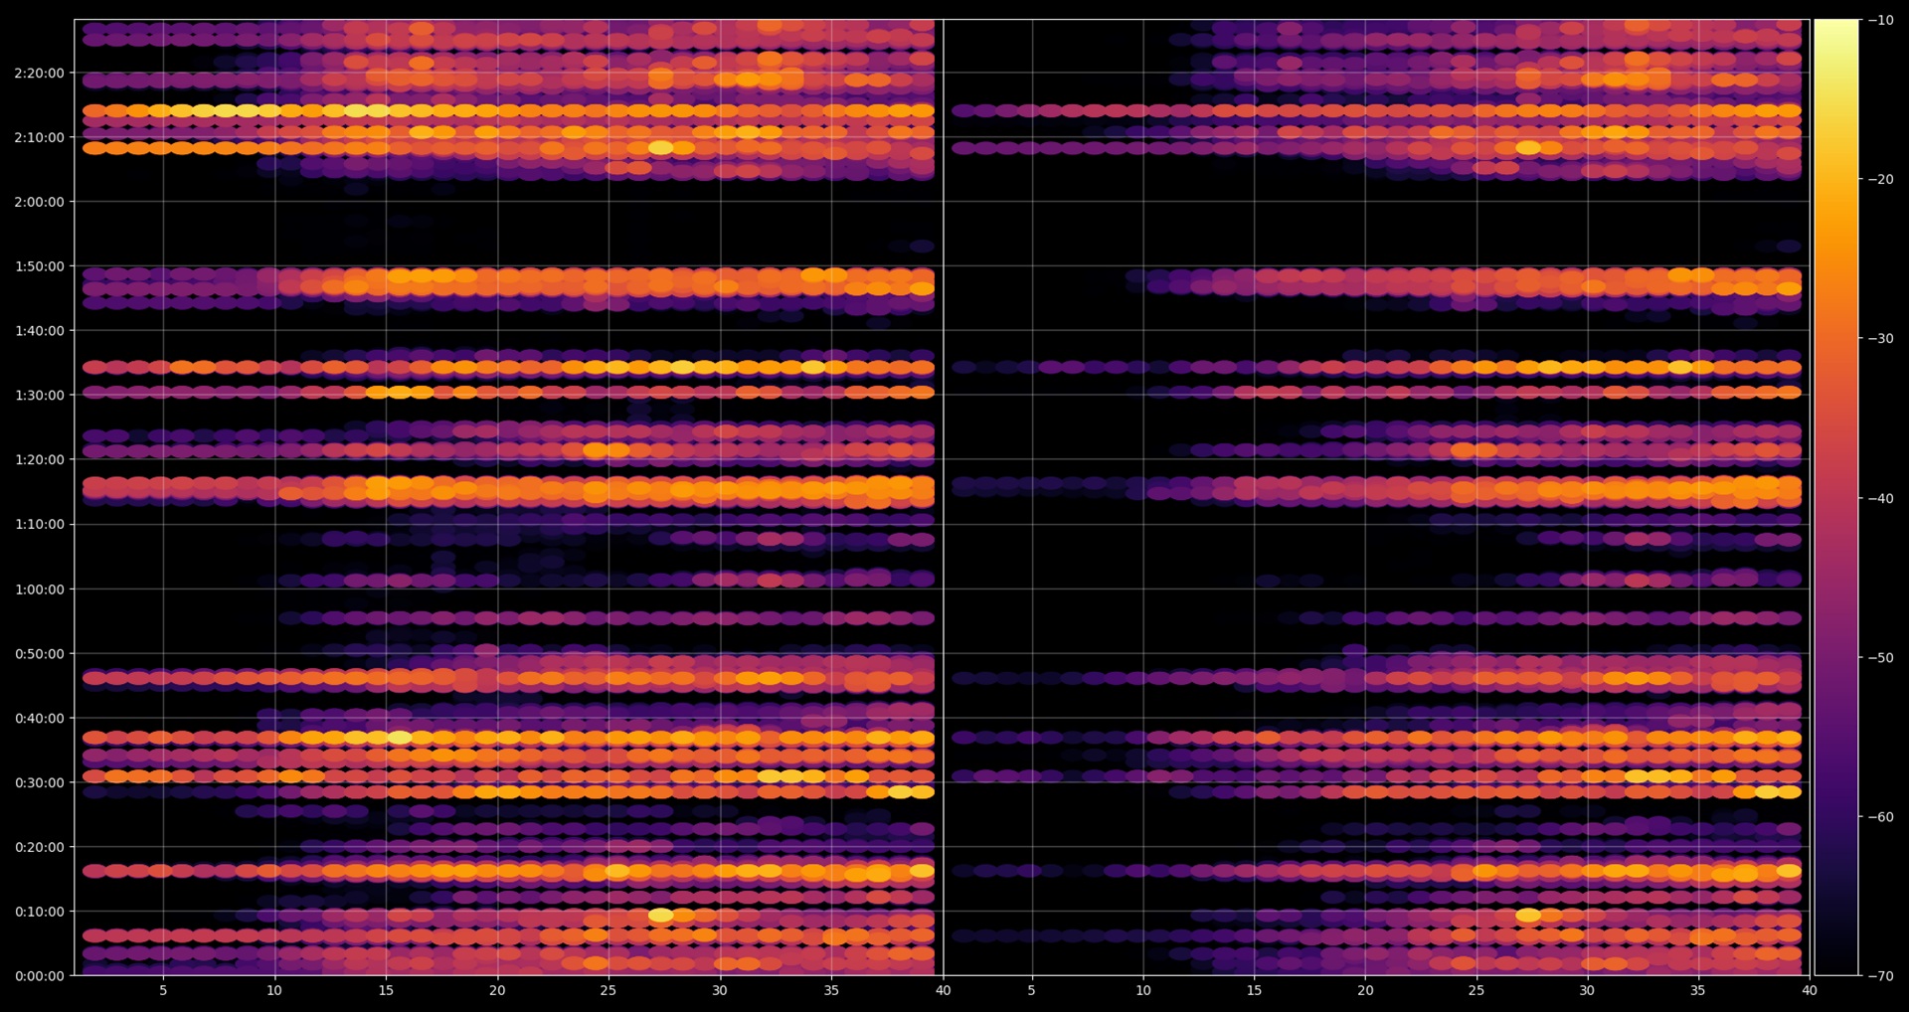1909x1012 pixels.
Task: Pick the 2:10:00 time tick label
Action: [x=39, y=137]
